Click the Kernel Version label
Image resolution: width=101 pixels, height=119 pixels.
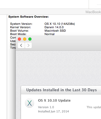point(20,27)
